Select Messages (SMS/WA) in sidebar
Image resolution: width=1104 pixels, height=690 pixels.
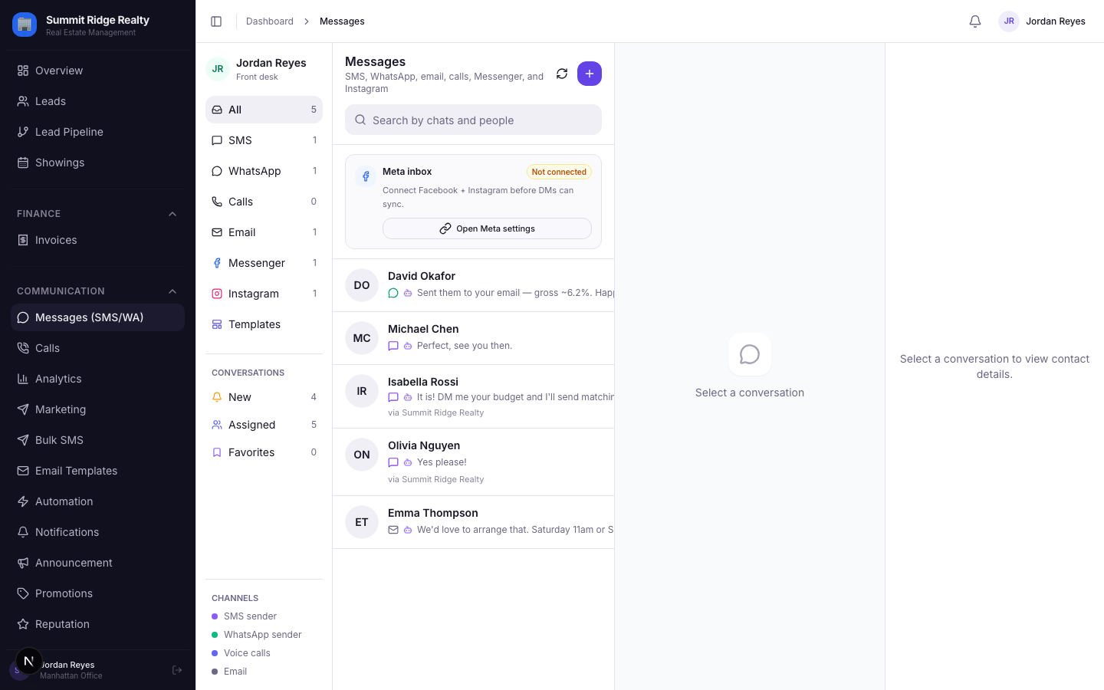pos(97,317)
